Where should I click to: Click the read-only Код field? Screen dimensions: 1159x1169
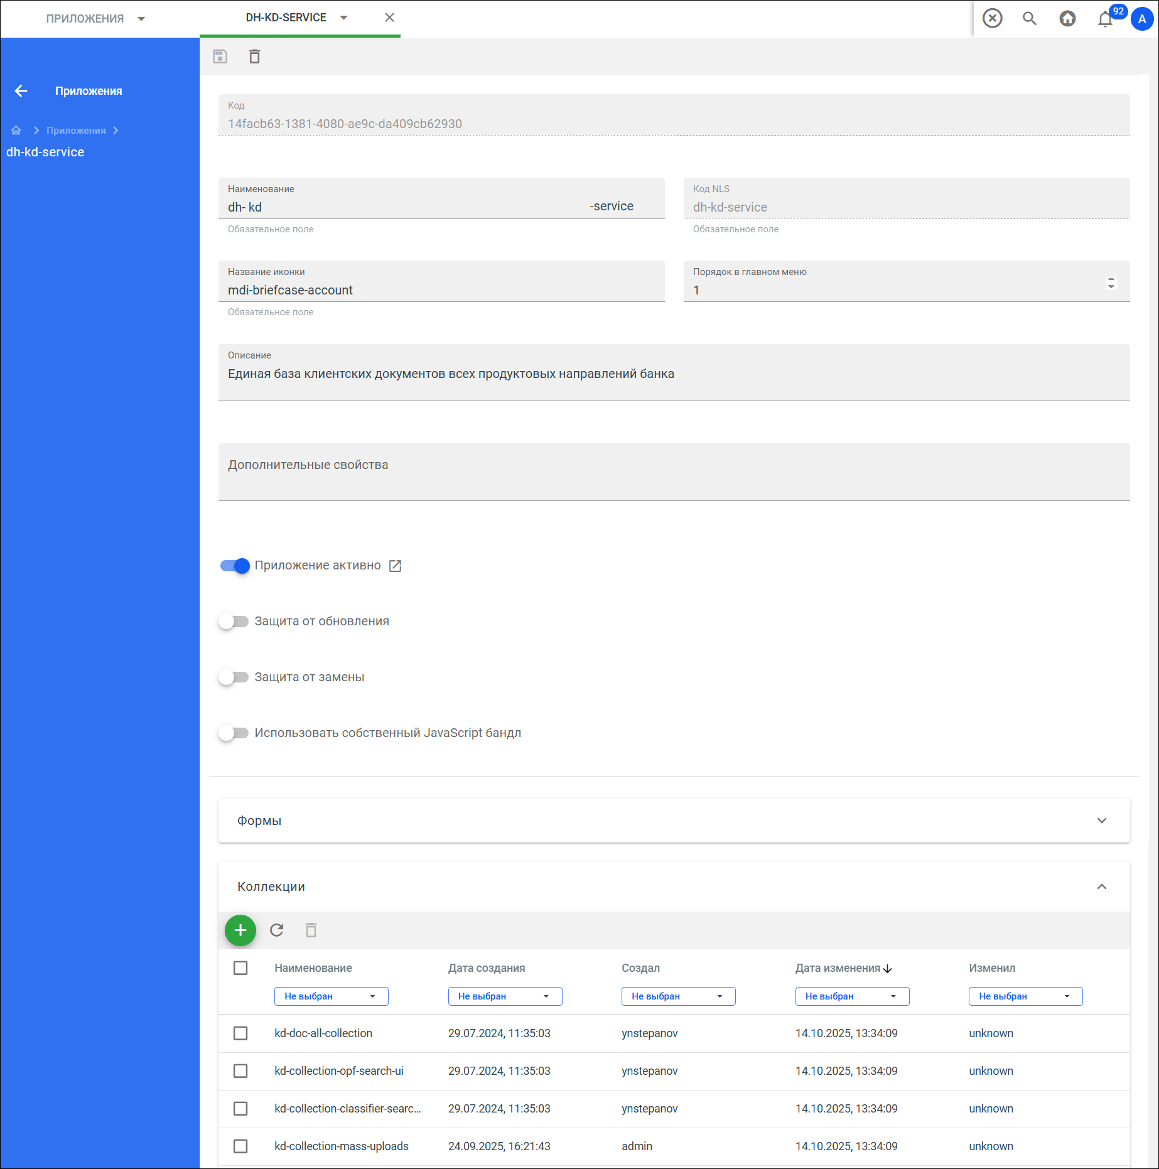[674, 115]
